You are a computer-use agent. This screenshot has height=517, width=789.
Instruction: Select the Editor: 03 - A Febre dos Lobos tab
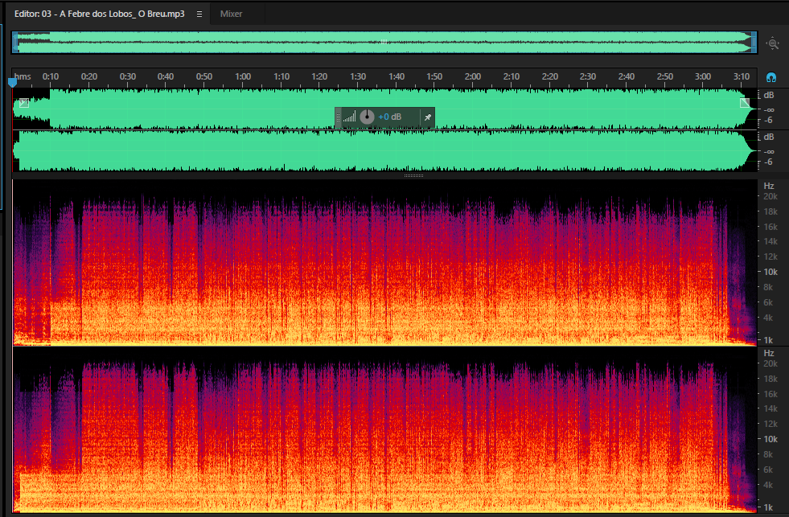pyautogui.click(x=99, y=14)
